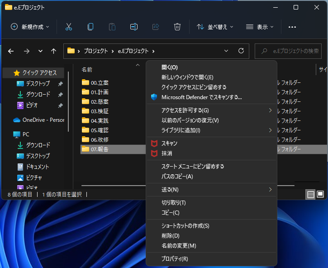Select the 00.立案 folder
The height and width of the screenshot is (268, 328).
click(x=100, y=82)
